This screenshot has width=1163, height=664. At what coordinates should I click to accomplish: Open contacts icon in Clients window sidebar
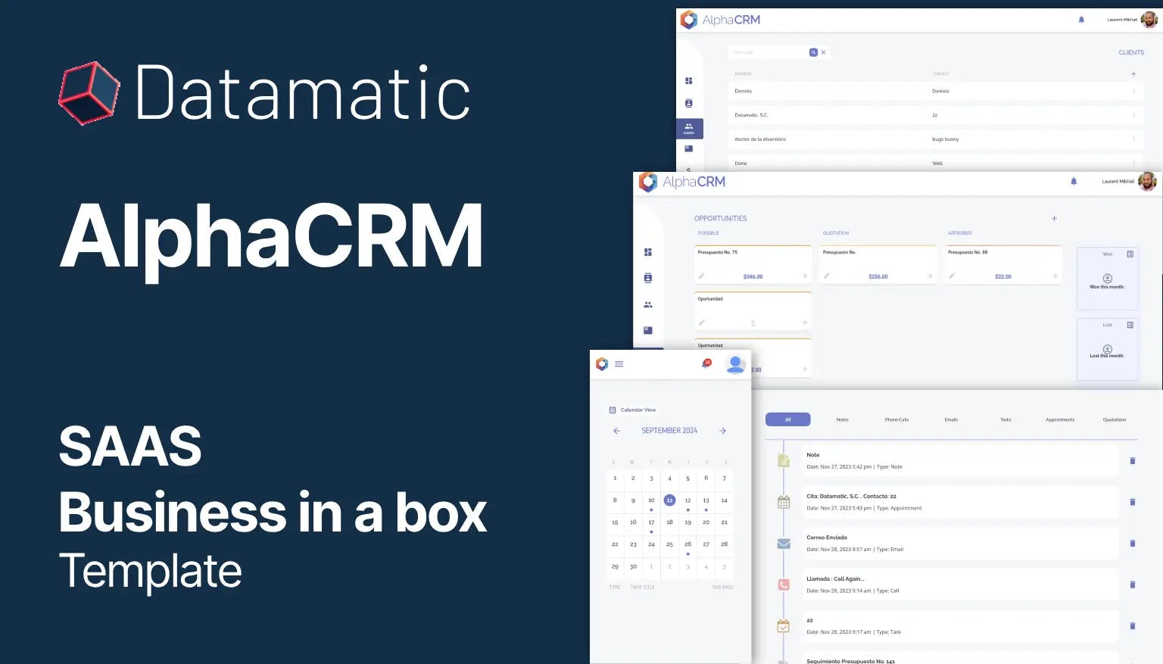pos(688,103)
